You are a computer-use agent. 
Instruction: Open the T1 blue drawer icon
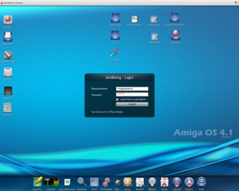(115, 35)
